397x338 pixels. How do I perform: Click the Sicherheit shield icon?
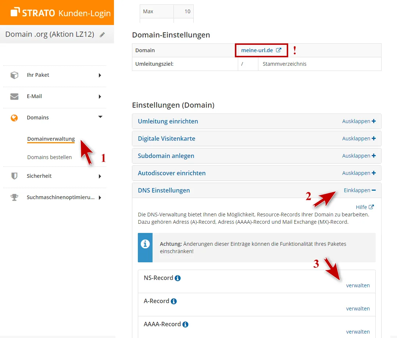[14, 176]
